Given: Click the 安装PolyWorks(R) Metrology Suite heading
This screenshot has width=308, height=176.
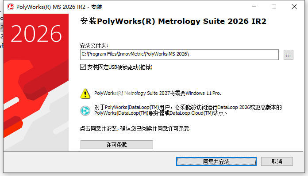Looking at the screenshot, I should (173, 21).
